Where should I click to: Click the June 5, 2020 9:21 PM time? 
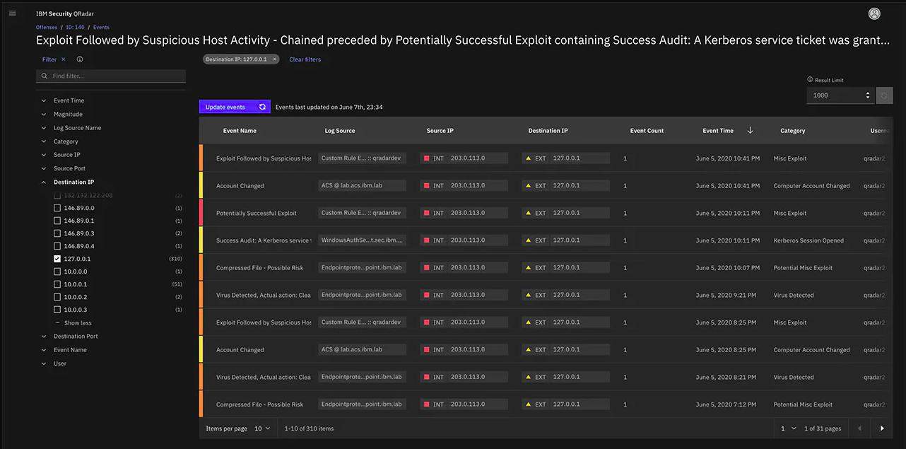point(726,295)
